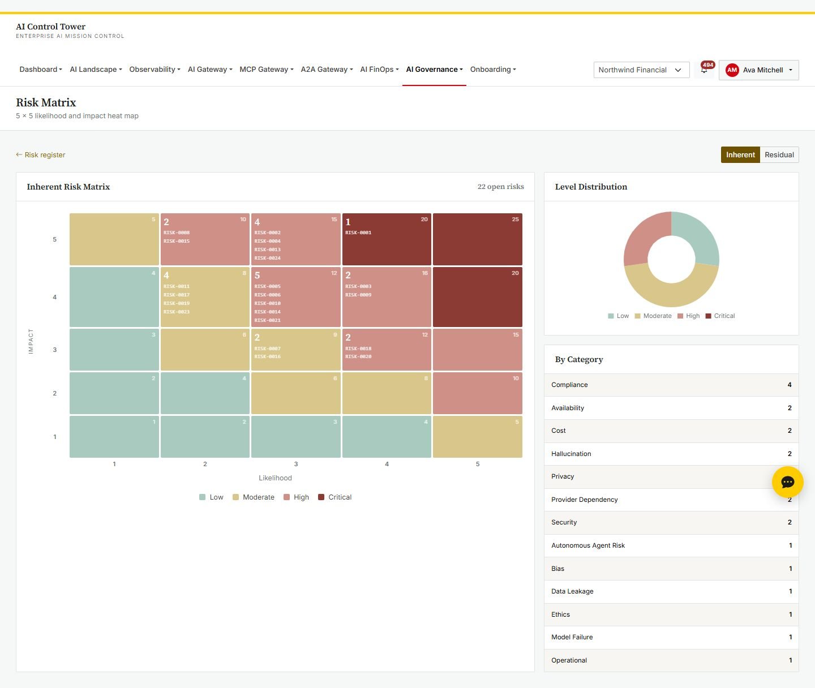Open the yellow chat bubble widget
This screenshot has width=815, height=688.
click(x=787, y=482)
